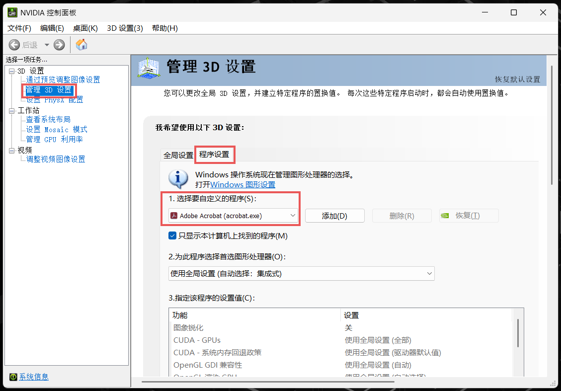The image size is (561, 391).
Task: Toggle 只显示本计算机上找到的程序(M) checkbox
Action: (x=172, y=236)
